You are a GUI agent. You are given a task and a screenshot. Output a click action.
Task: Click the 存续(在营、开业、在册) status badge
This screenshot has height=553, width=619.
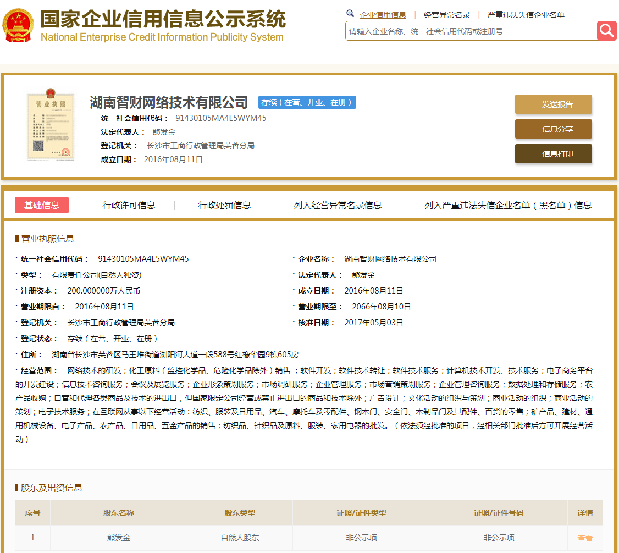click(x=307, y=102)
